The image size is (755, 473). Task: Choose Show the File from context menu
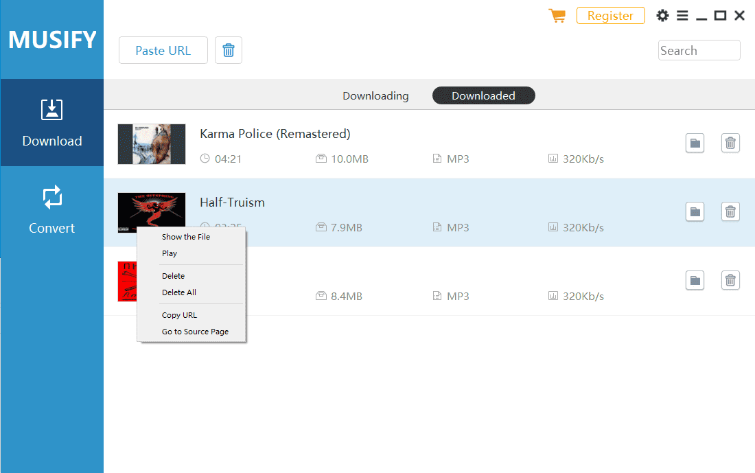point(186,237)
